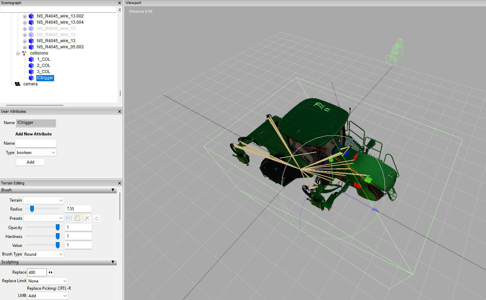
Task: Close the Scenegraph panel
Action: [x=120, y=3]
